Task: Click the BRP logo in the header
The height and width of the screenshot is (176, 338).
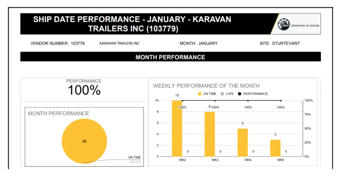Action: pos(283,25)
